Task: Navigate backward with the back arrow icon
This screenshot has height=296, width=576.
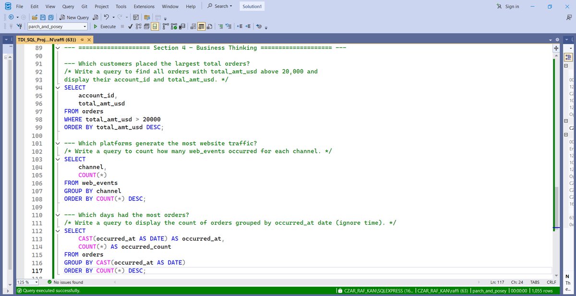Action: pyautogui.click(x=11, y=17)
